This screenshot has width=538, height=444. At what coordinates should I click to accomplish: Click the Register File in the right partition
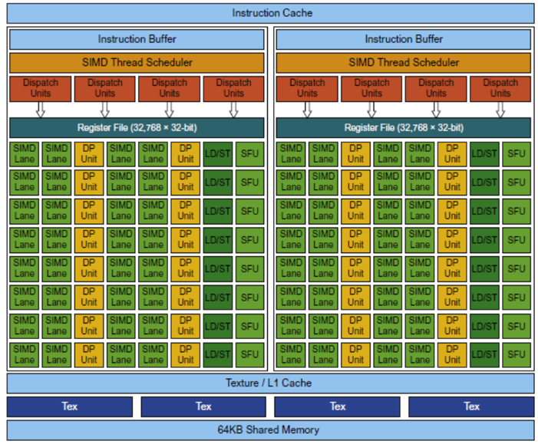[404, 127]
